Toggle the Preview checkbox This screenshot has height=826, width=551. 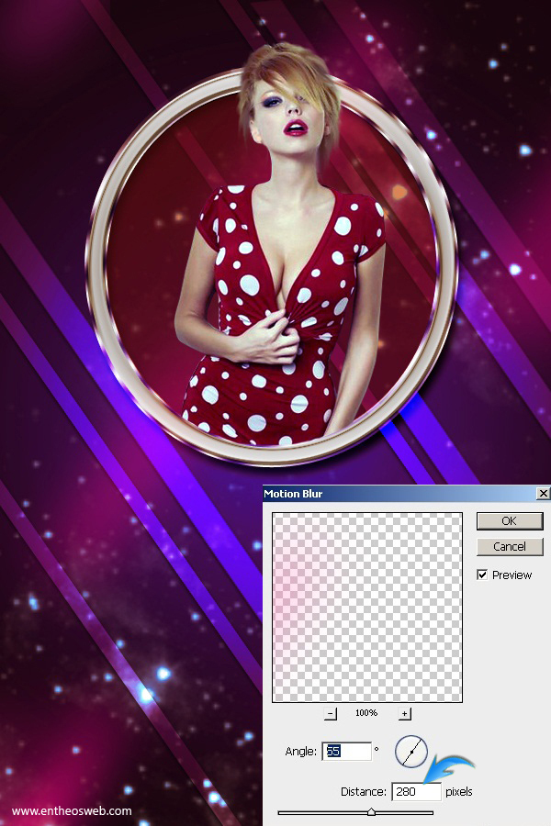[482, 575]
